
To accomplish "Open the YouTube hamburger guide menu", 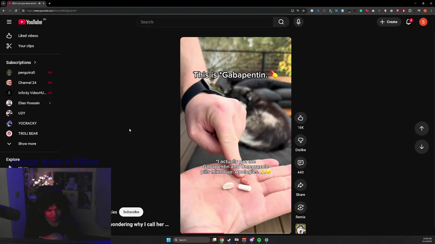I will 9,22.
